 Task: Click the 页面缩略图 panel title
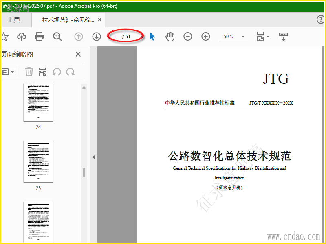[x=18, y=54]
